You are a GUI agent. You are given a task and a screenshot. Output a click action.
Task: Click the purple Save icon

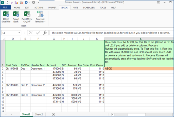click(x=12, y=2)
